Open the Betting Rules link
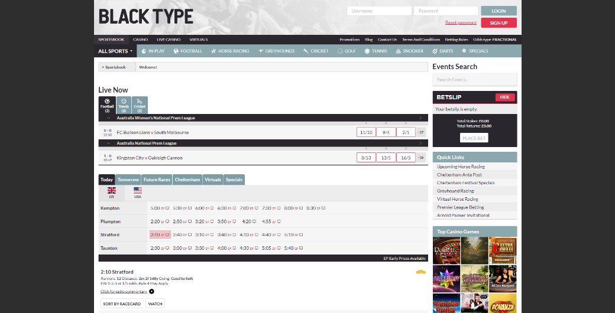The image size is (615, 313). click(x=456, y=40)
